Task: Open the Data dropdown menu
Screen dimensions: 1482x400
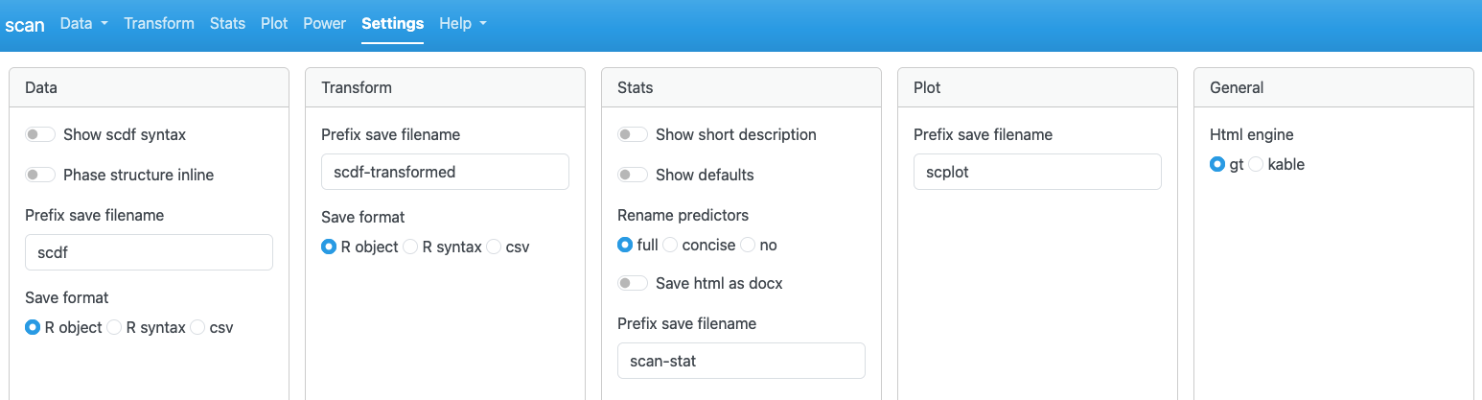Action: click(x=83, y=23)
